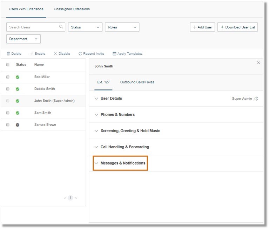Select the Debbie Smith name
Image resolution: width=269 pixels, height=229 pixels.
(x=45, y=89)
